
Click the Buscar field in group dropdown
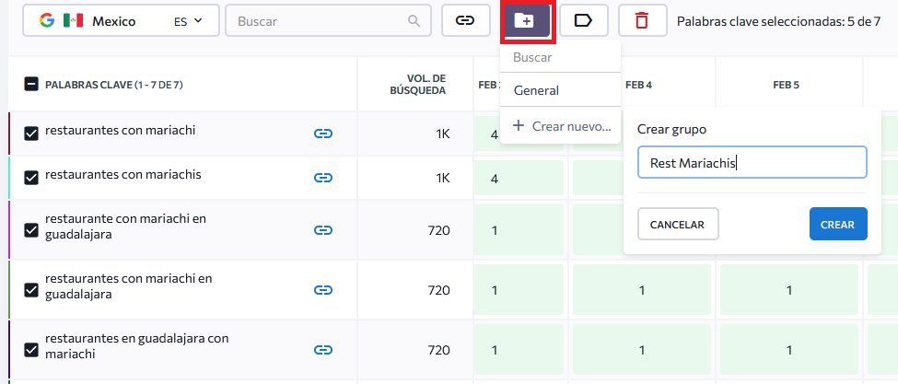coord(560,57)
